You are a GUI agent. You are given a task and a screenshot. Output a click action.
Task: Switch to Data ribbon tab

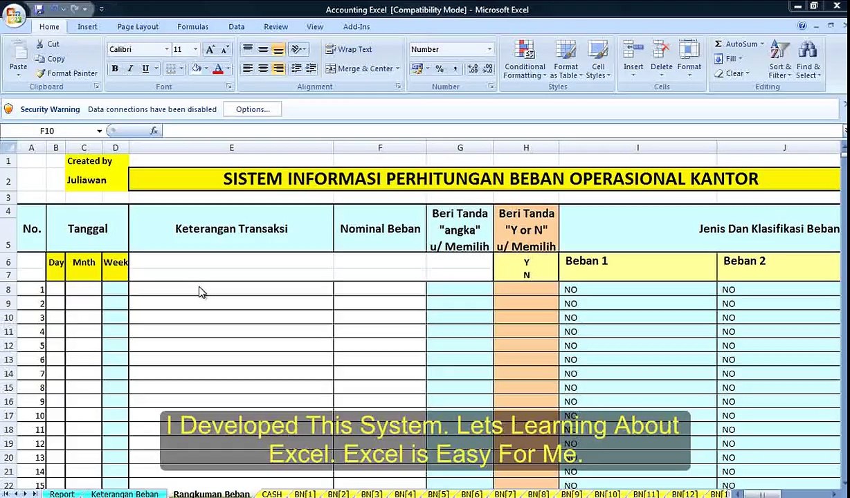[237, 27]
